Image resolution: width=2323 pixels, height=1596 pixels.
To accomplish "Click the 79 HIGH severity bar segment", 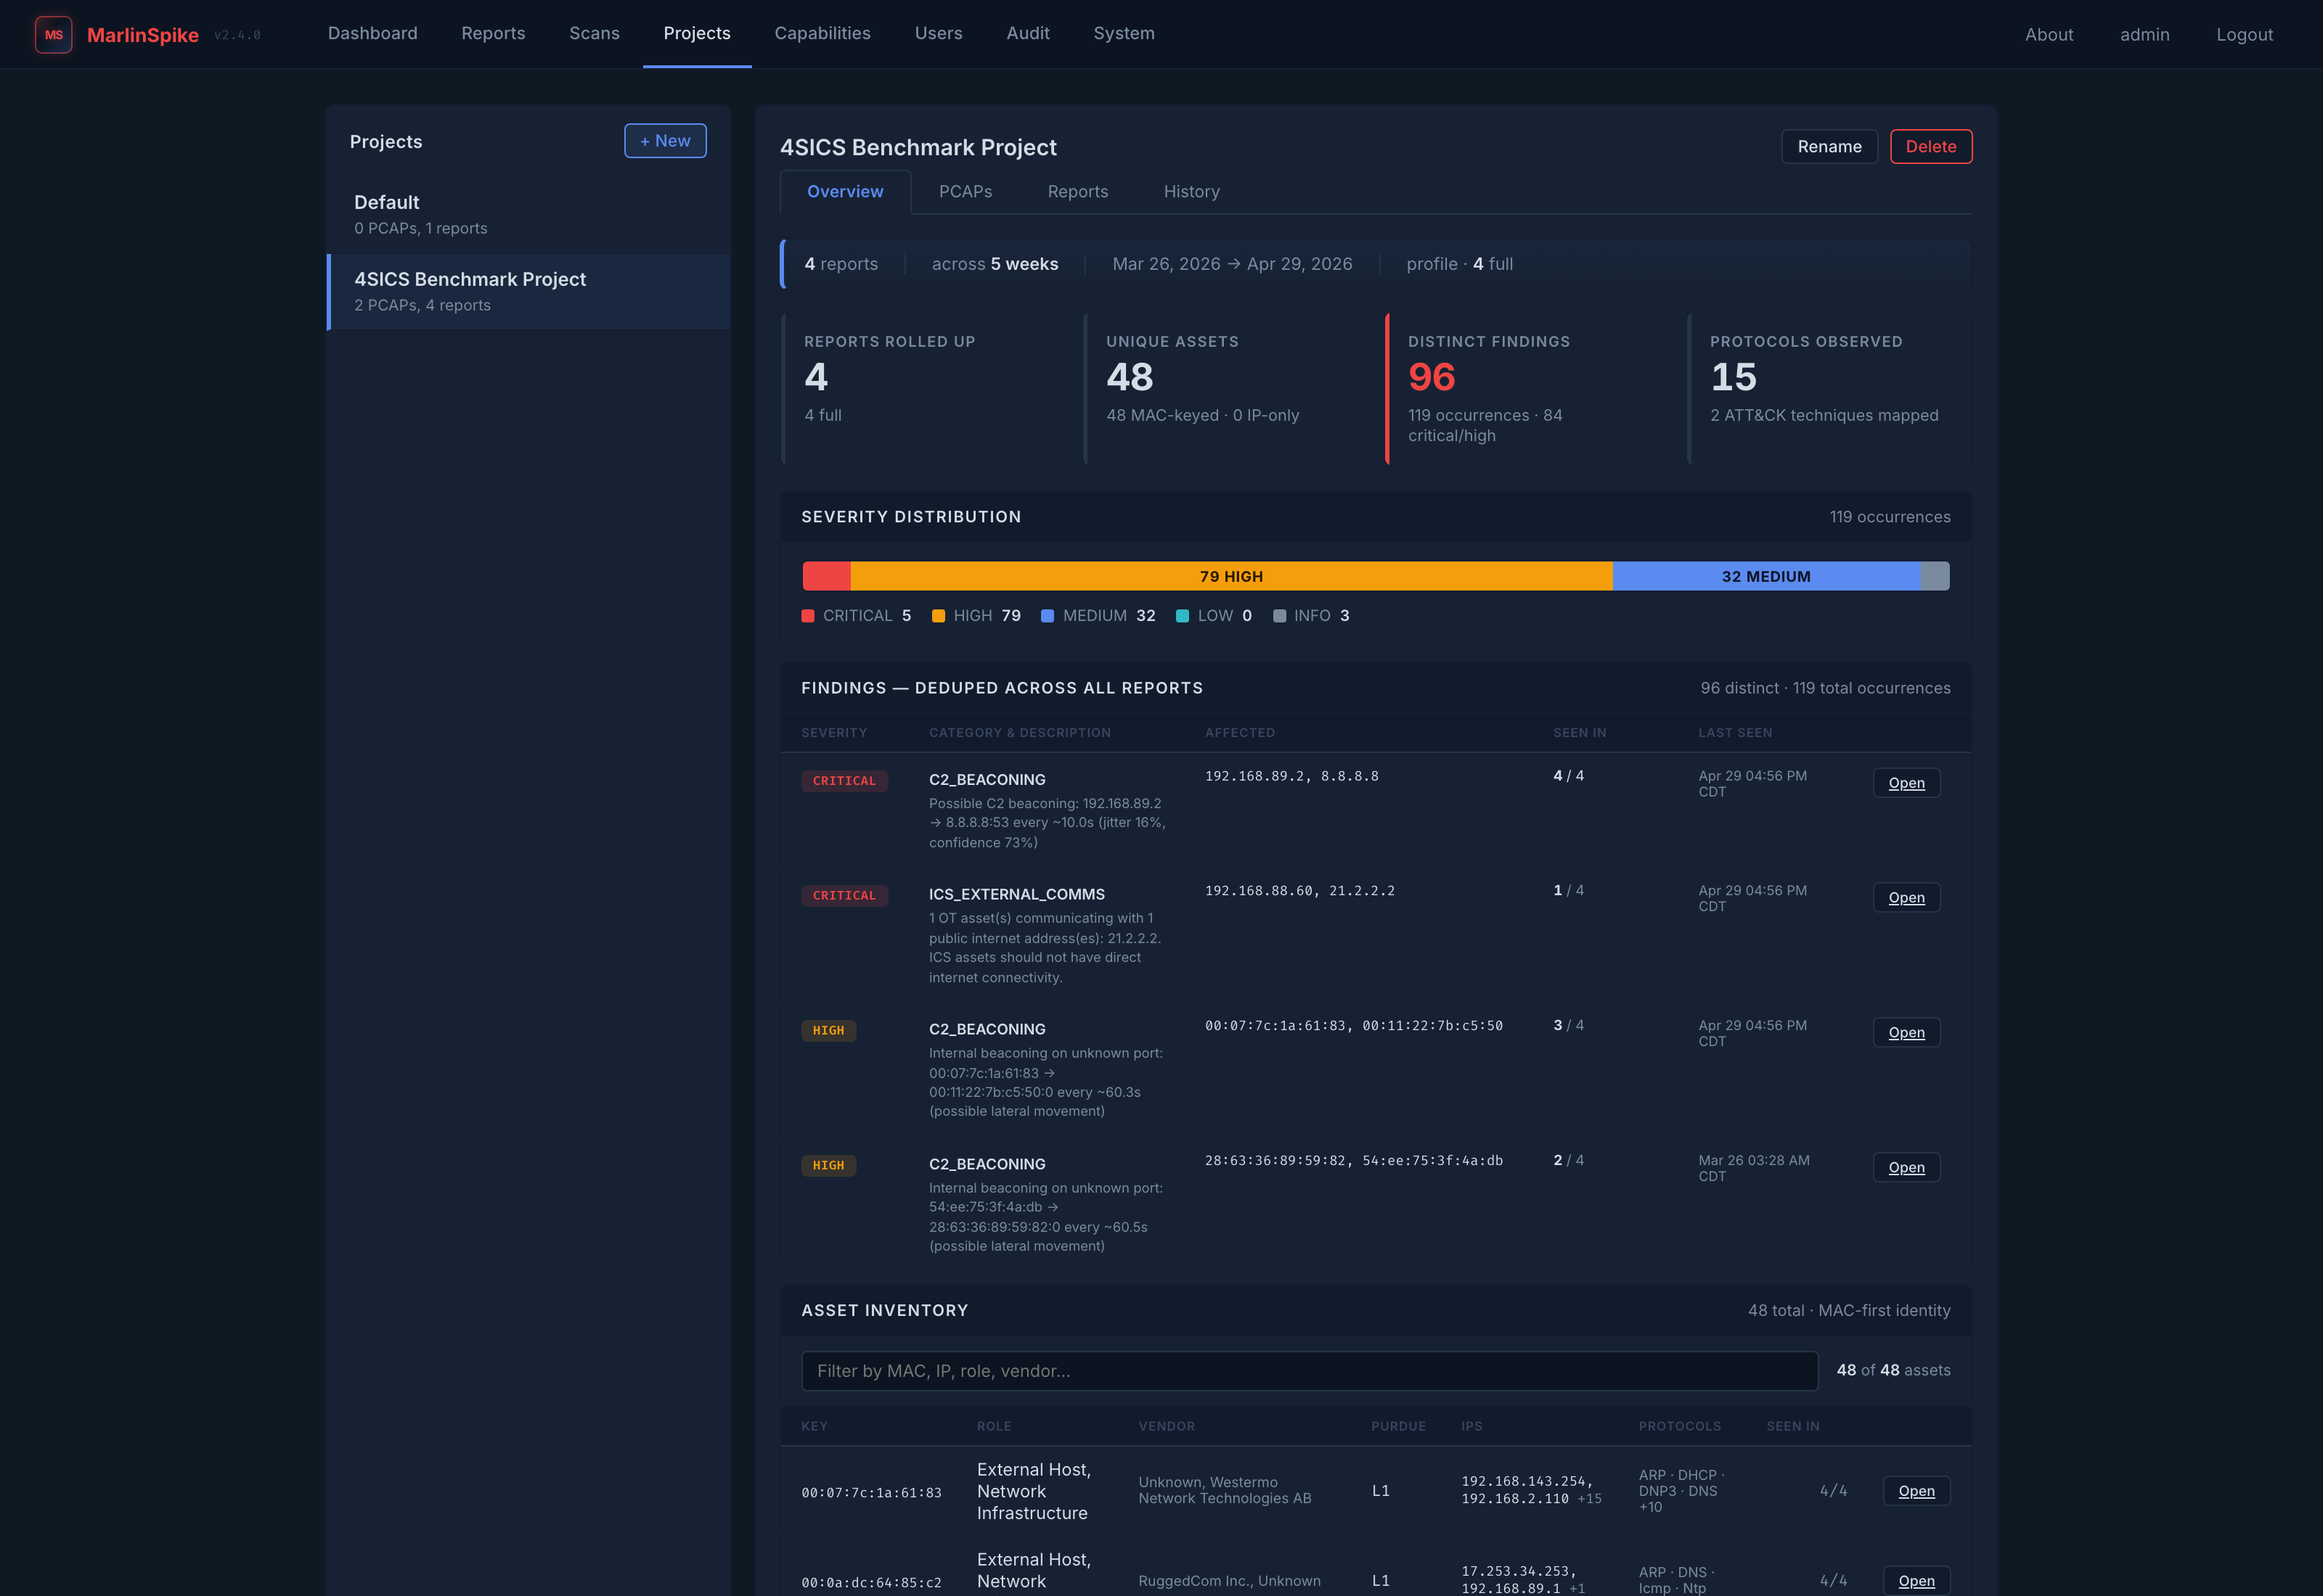I will (1230, 576).
